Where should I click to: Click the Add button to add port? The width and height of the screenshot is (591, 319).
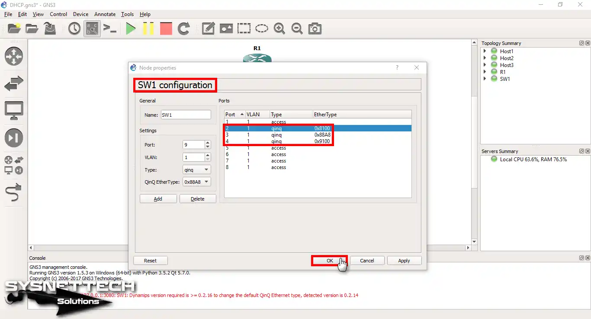158,199
